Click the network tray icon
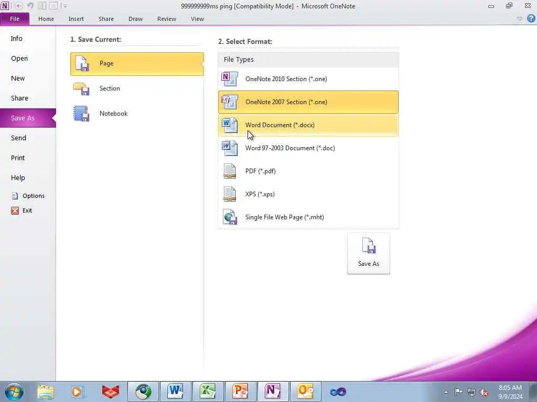The image size is (537, 402). pos(471,392)
